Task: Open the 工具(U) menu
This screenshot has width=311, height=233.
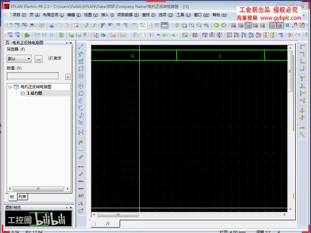Action: (x=183, y=15)
